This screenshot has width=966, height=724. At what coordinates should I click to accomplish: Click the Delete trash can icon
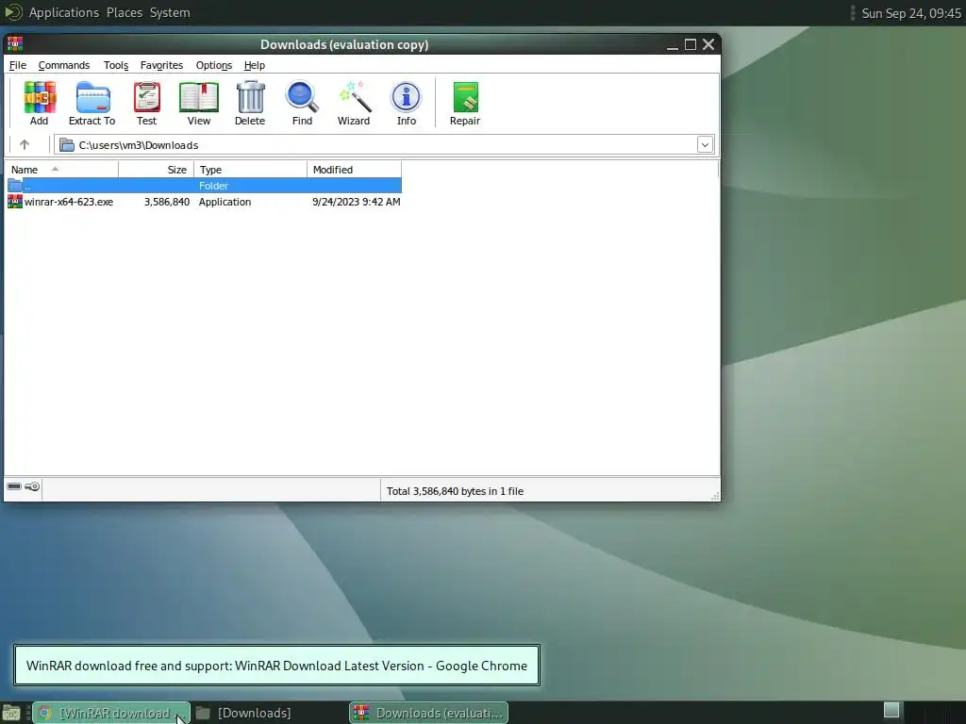[250, 104]
